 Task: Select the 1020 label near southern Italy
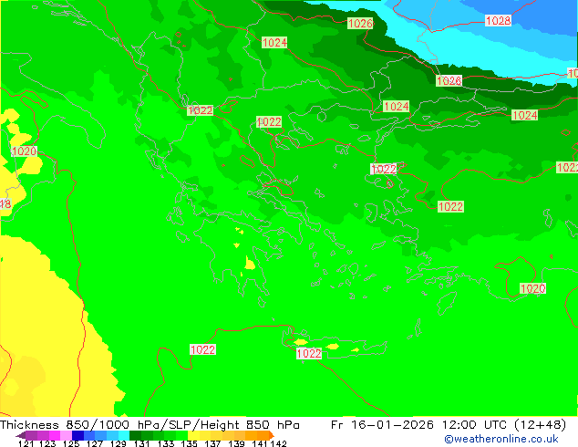point(25,151)
